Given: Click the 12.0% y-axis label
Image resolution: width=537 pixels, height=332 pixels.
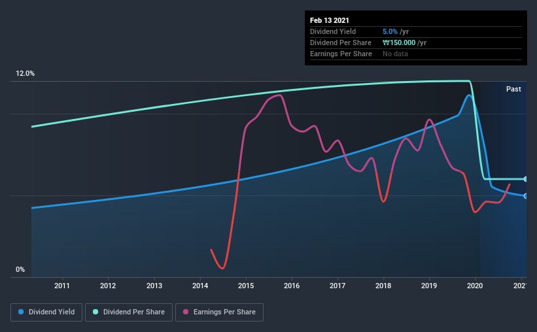Looking at the screenshot, I should 25,74.
